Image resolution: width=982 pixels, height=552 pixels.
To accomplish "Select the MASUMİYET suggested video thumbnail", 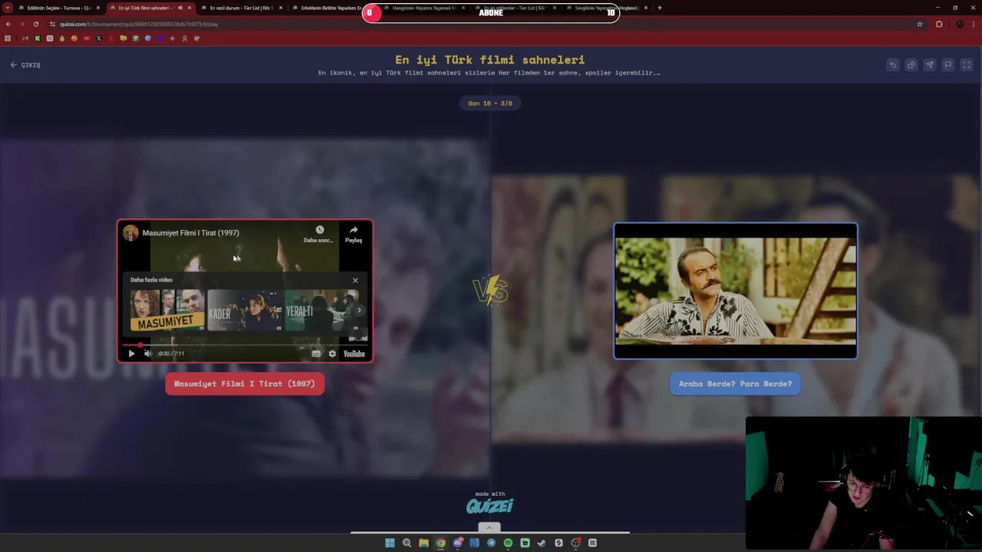I will 167,310.
